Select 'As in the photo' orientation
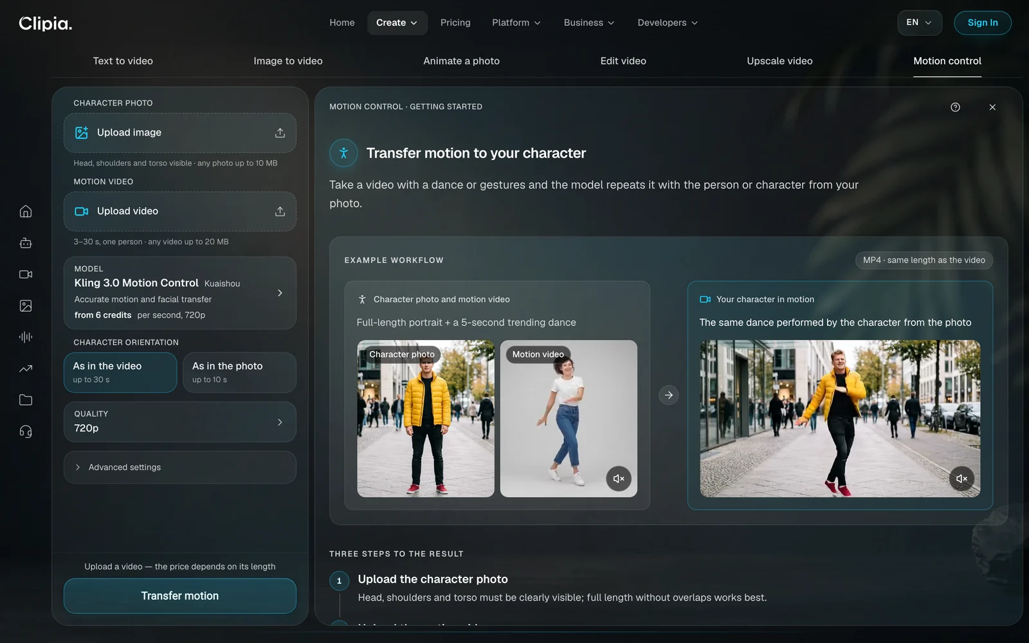Screen dimensions: 1029x643 tap(239, 372)
